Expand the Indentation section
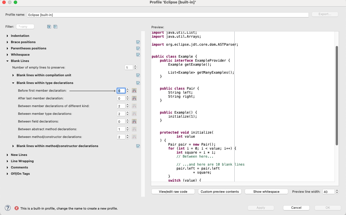This screenshot has height=215, width=346. 7,36
